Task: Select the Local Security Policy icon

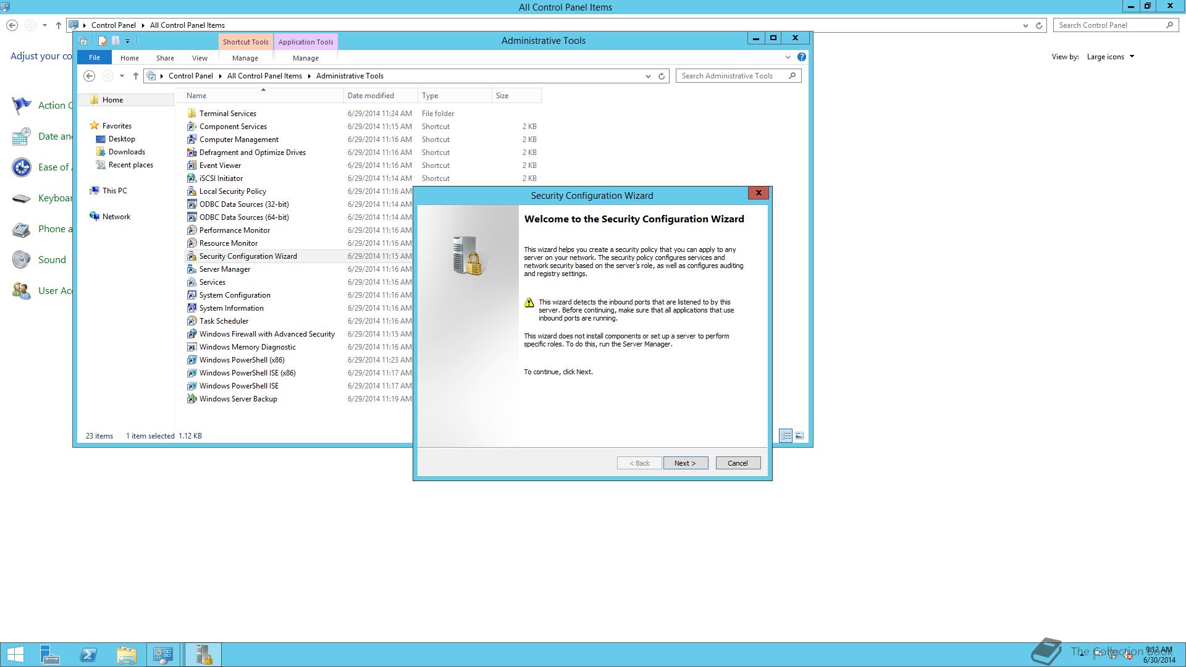Action: 191,191
